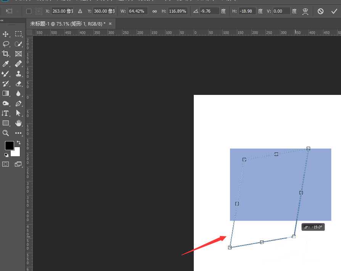Commit the transform with checkmark

tap(334, 11)
